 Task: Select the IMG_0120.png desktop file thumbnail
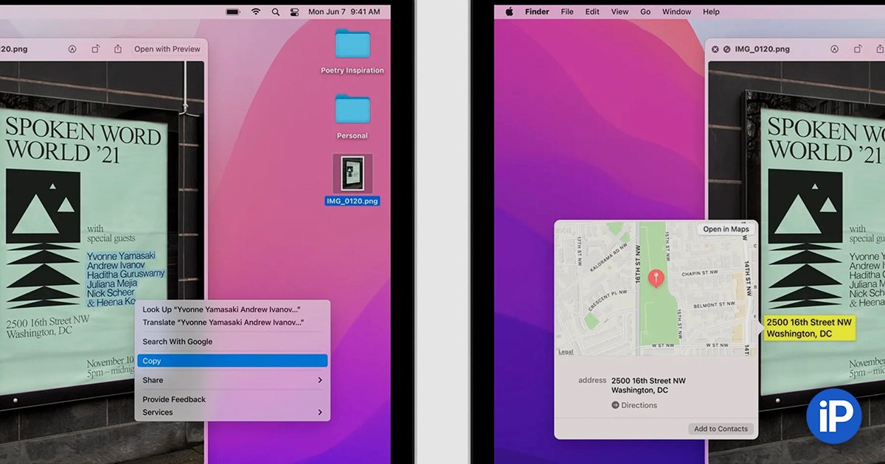(353, 174)
